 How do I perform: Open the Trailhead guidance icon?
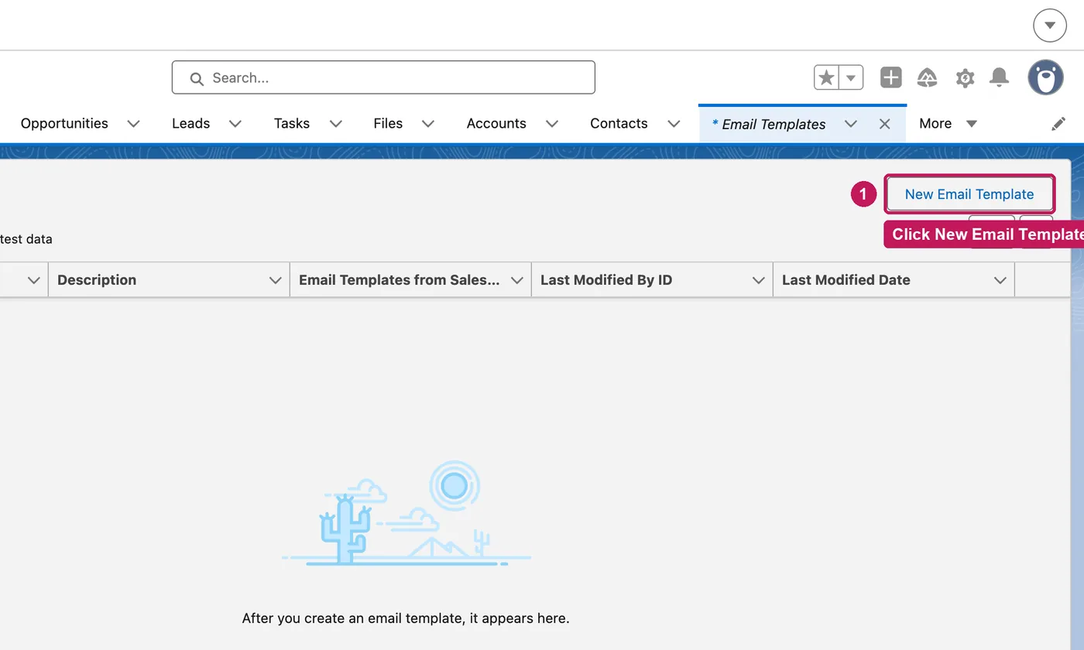pos(928,77)
